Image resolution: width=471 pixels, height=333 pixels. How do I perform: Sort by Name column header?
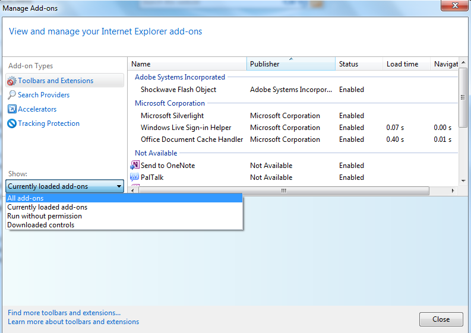[187, 64]
